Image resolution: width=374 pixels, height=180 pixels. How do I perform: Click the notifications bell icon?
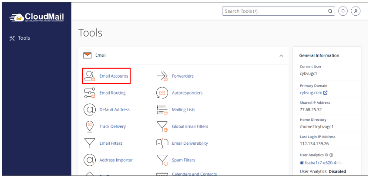click(x=343, y=11)
